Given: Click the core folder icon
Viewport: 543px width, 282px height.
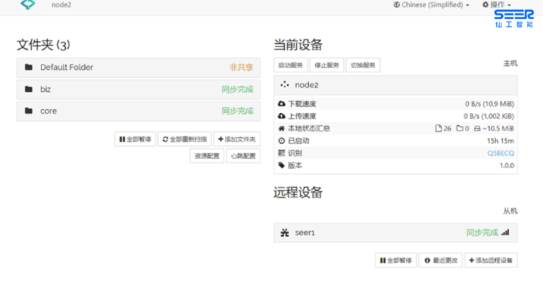Looking at the screenshot, I should [x=29, y=111].
